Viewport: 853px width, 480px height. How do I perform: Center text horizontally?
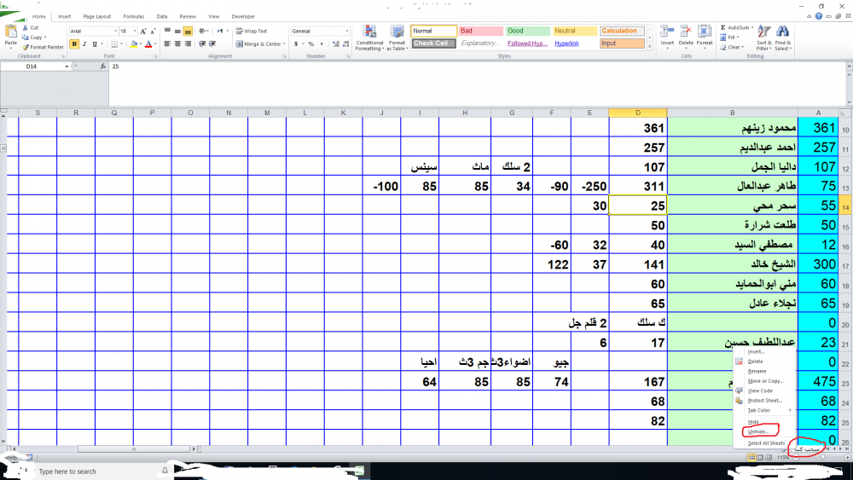pos(177,44)
